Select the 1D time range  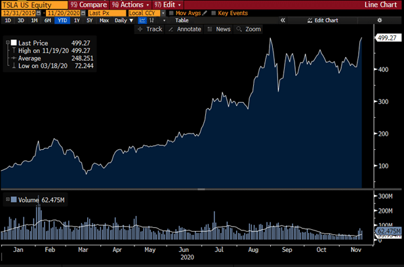(8, 20)
